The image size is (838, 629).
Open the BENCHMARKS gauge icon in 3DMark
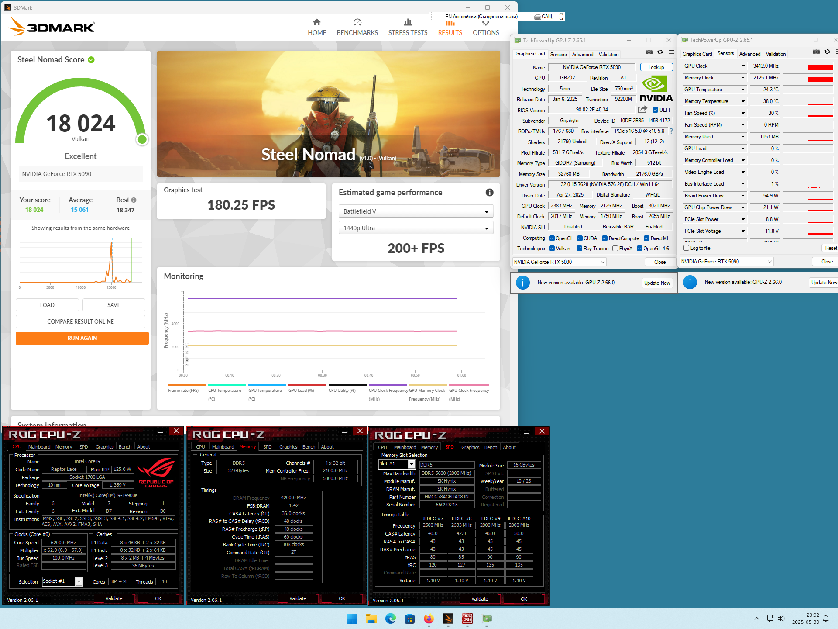[357, 22]
